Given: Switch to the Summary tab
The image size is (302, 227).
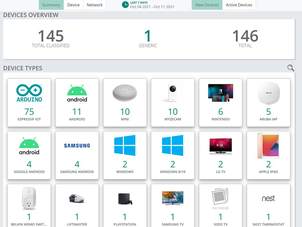Looking at the screenshot, I should tap(51, 5).
